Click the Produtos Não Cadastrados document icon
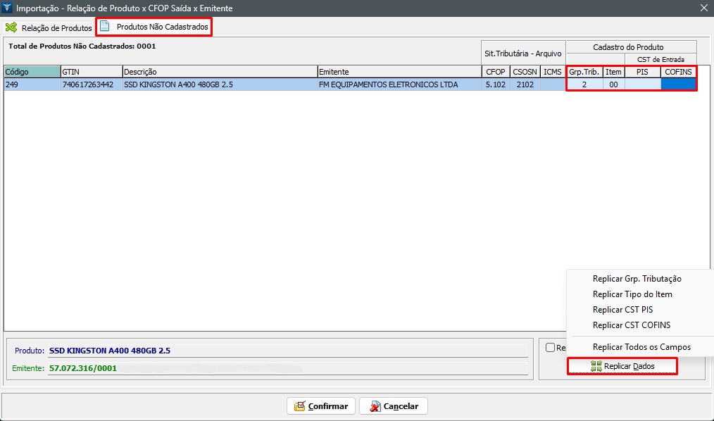Screen dimensions: 714x421 105,27
